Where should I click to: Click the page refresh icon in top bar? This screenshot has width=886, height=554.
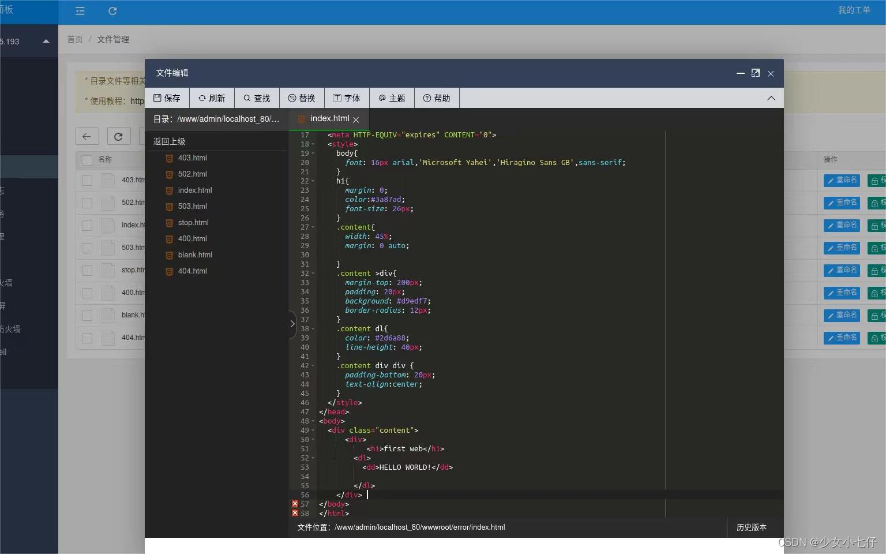[112, 11]
